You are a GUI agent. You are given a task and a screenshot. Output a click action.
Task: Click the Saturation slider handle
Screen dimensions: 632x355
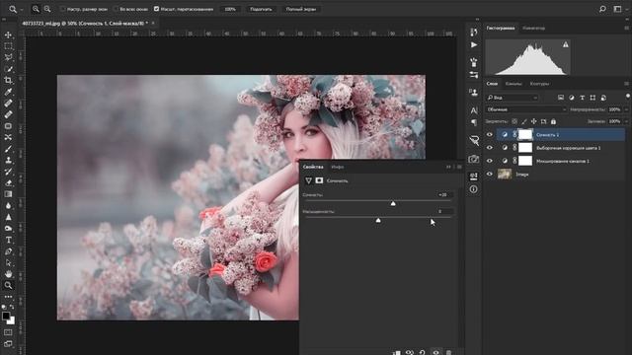point(378,221)
